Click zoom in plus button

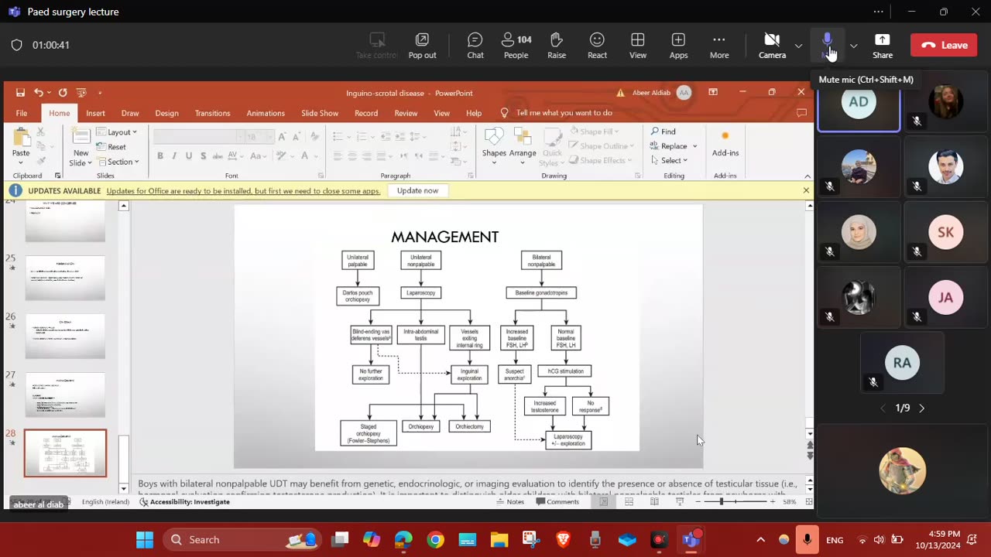point(772,502)
